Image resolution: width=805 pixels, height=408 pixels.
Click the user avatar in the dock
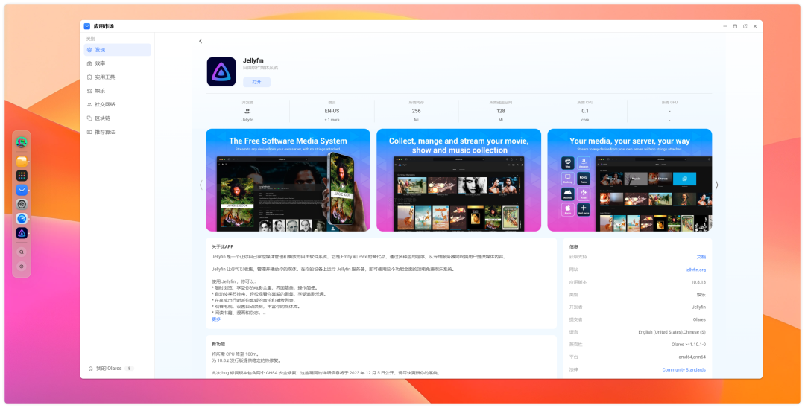(22, 143)
